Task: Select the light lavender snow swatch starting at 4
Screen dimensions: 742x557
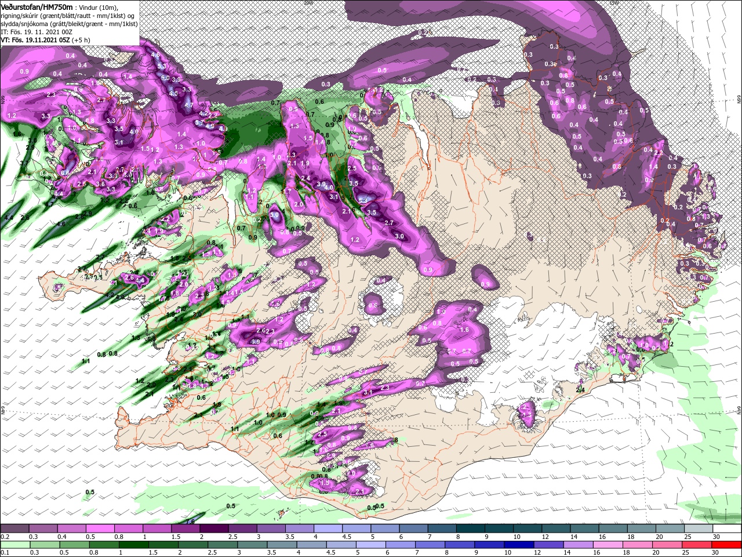Action: pos(327,529)
